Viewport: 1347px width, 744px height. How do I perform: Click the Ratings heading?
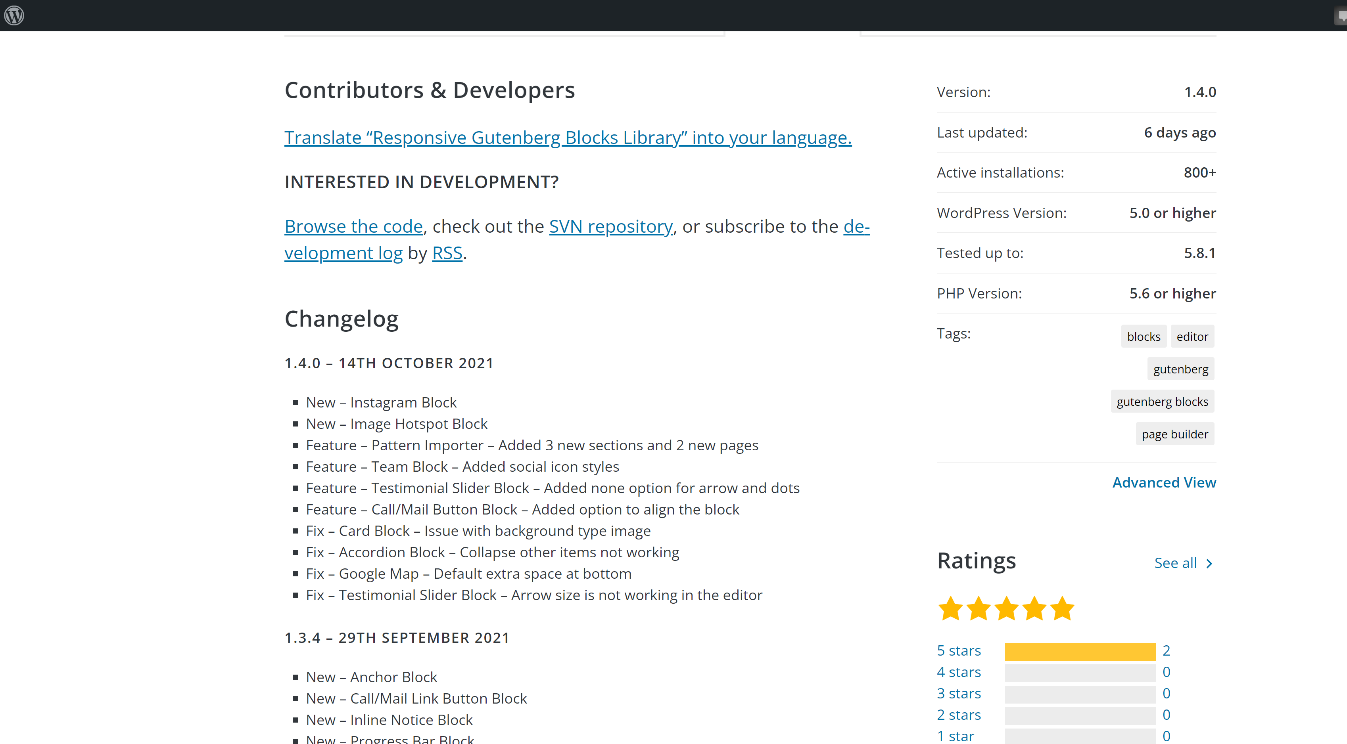(x=976, y=560)
